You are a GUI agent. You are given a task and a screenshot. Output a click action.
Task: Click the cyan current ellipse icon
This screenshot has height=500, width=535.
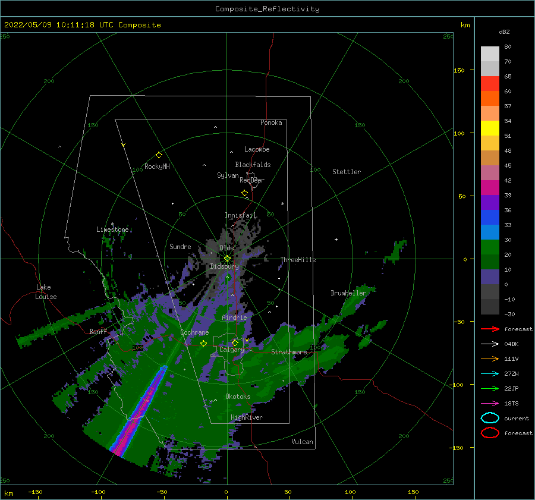click(x=490, y=418)
